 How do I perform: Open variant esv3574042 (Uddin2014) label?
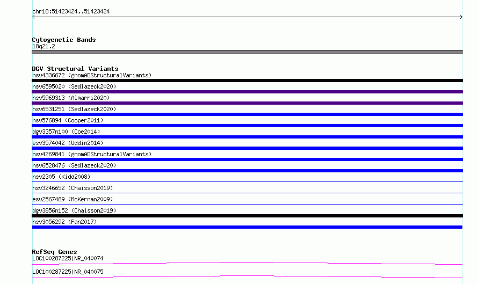pos(68,143)
